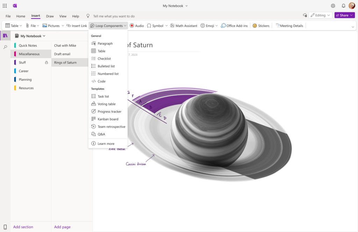The width and height of the screenshot is (358, 232).
Task: Switch to the Draw tab
Action: click(x=50, y=16)
